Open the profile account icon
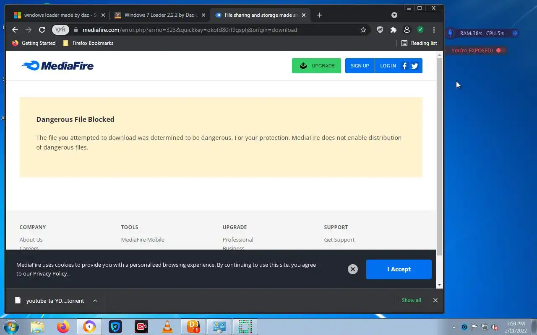 (x=407, y=30)
